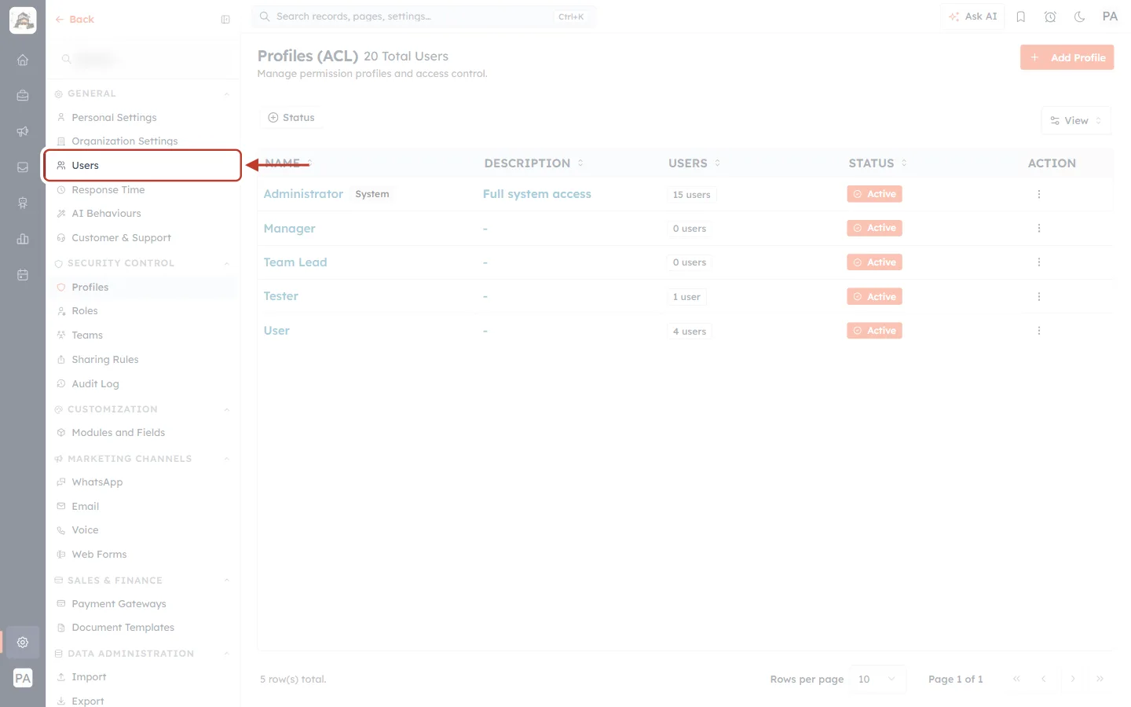The width and height of the screenshot is (1131, 707).
Task: Open the Rows per page dropdown
Action: [878, 680]
